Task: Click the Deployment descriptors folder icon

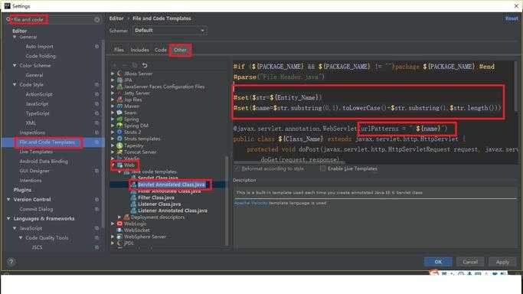Action: pos(126,217)
